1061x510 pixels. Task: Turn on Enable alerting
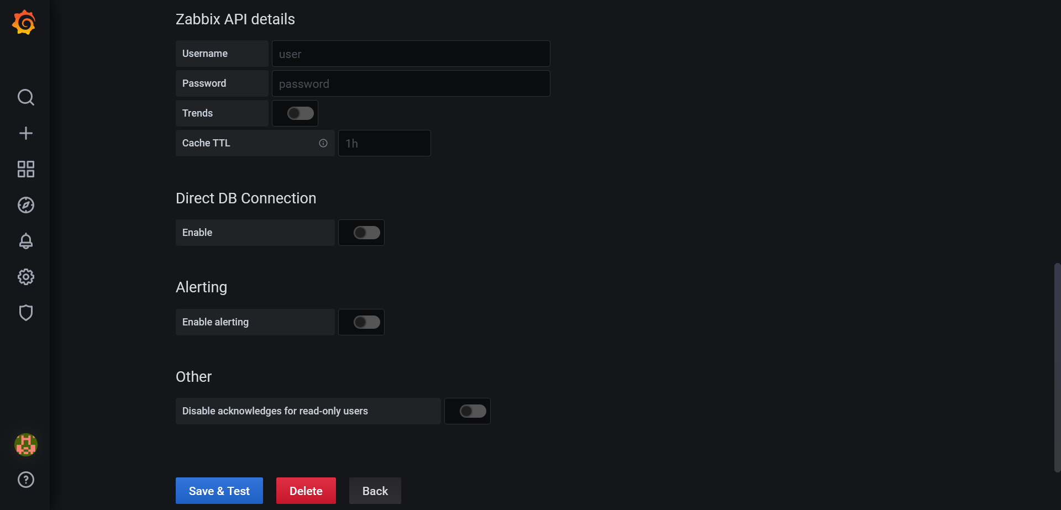click(361, 322)
